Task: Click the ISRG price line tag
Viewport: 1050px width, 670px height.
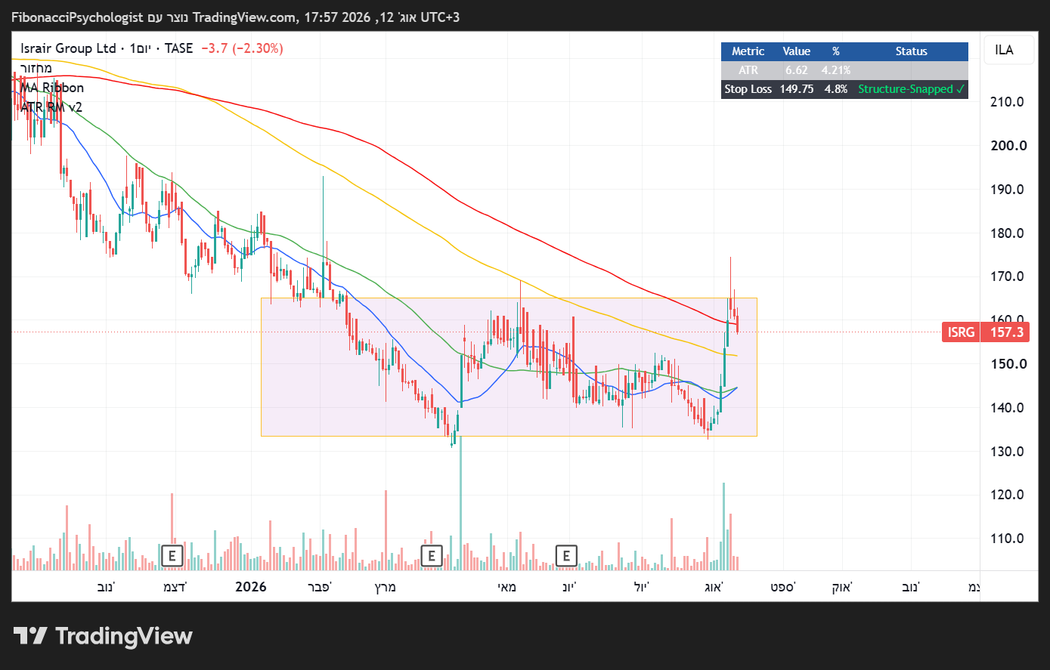Action: (961, 332)
